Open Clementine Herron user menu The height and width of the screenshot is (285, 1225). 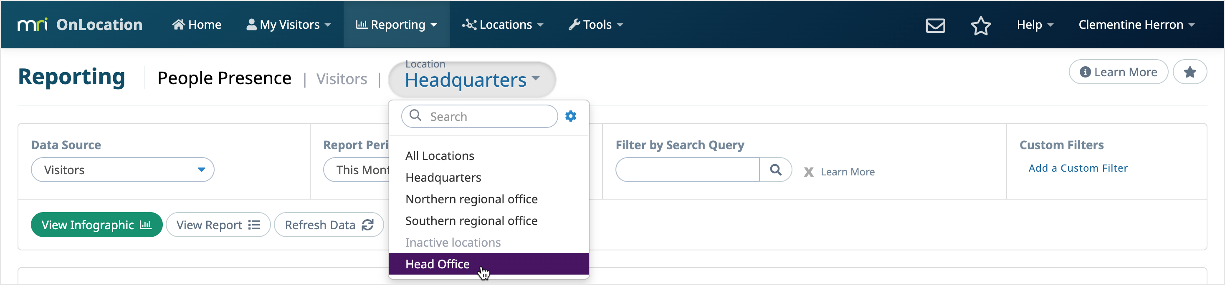pyautogui.click(x=1136, y=25)
